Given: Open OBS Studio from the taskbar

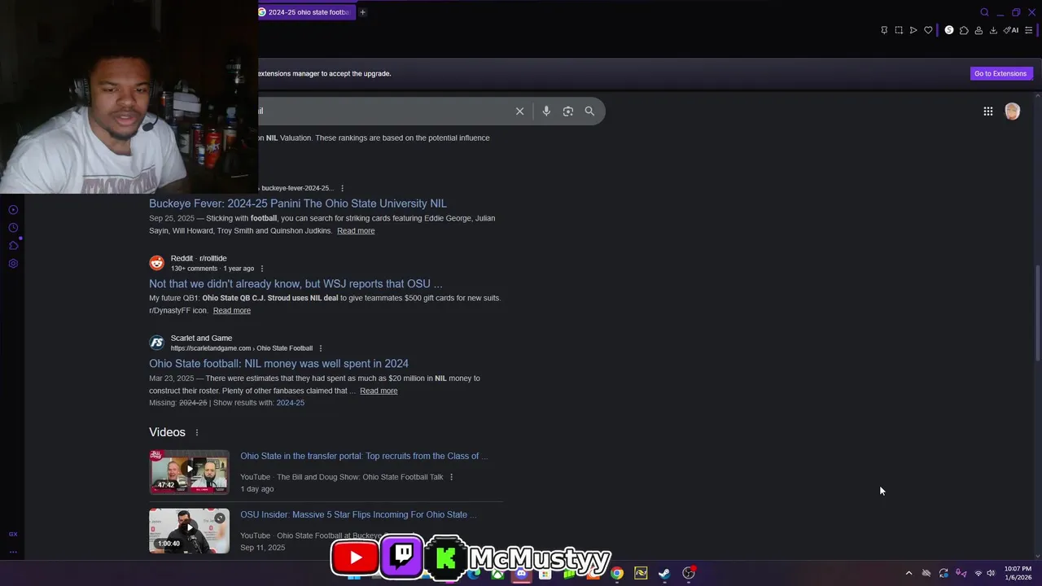Looking at the screenshot, I should [x=689, y=573].
